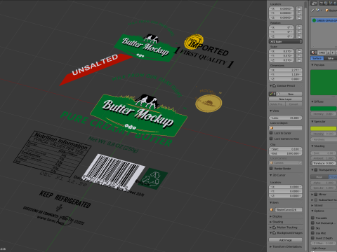Collapse the Item panel
Screen dimensions: 337x252
click(271, 202)
